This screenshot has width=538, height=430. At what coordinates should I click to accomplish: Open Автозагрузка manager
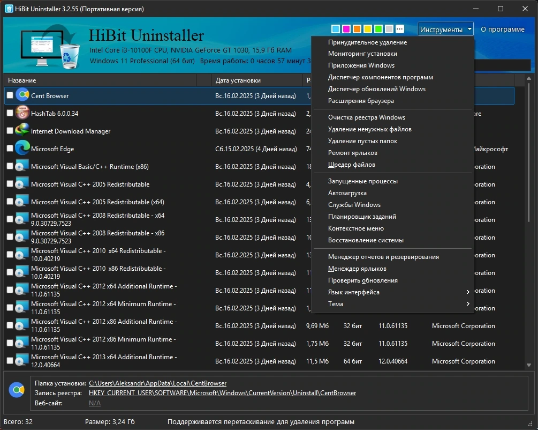point(393,193)
